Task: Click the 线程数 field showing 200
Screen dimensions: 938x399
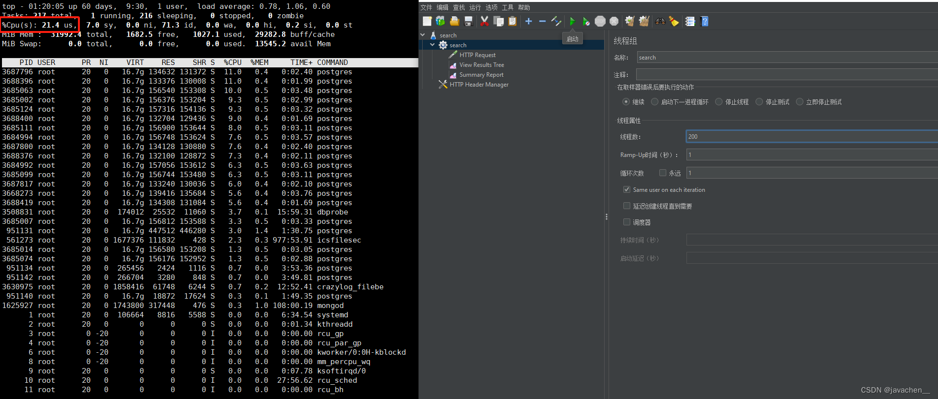Action: pos(812,136)
